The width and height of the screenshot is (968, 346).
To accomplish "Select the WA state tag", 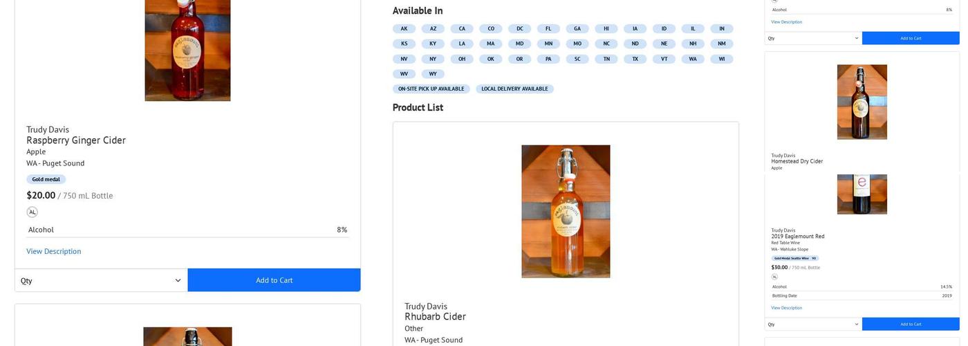I will tap(693, 59).
